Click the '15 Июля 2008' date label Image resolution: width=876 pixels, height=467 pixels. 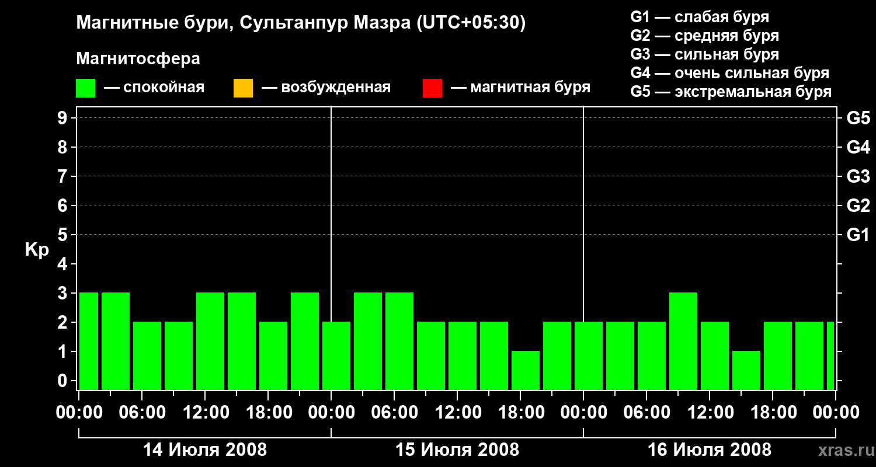[x=457, y=450]
